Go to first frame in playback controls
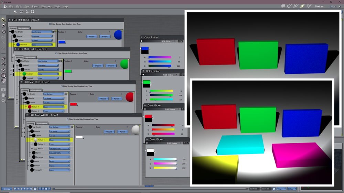 15,189
